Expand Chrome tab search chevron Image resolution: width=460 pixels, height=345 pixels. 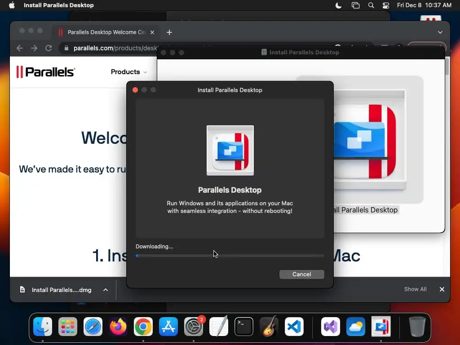pos(440,32)
